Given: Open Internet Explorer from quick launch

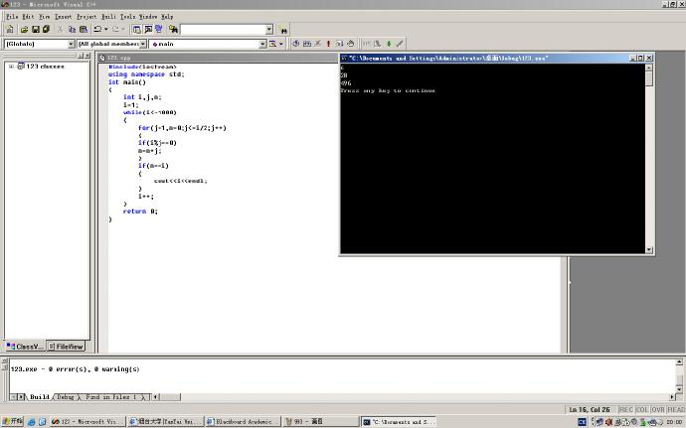Looking at the screenshot, I should point(31,422).
